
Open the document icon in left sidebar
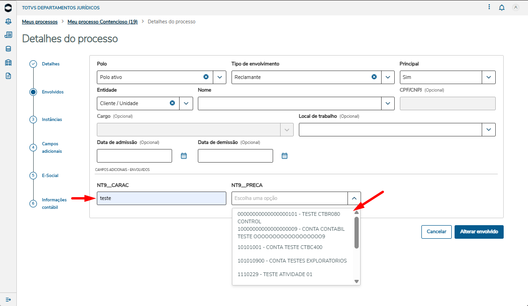click(x=8, y=76)
